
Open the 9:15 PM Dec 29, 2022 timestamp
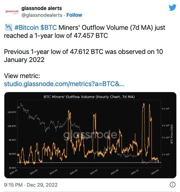point(31,185)
